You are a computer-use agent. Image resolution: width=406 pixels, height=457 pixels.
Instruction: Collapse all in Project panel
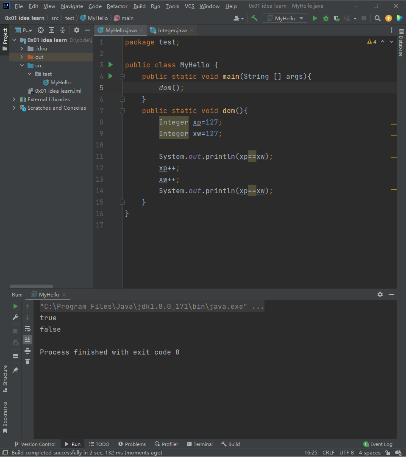click(63, 30)
